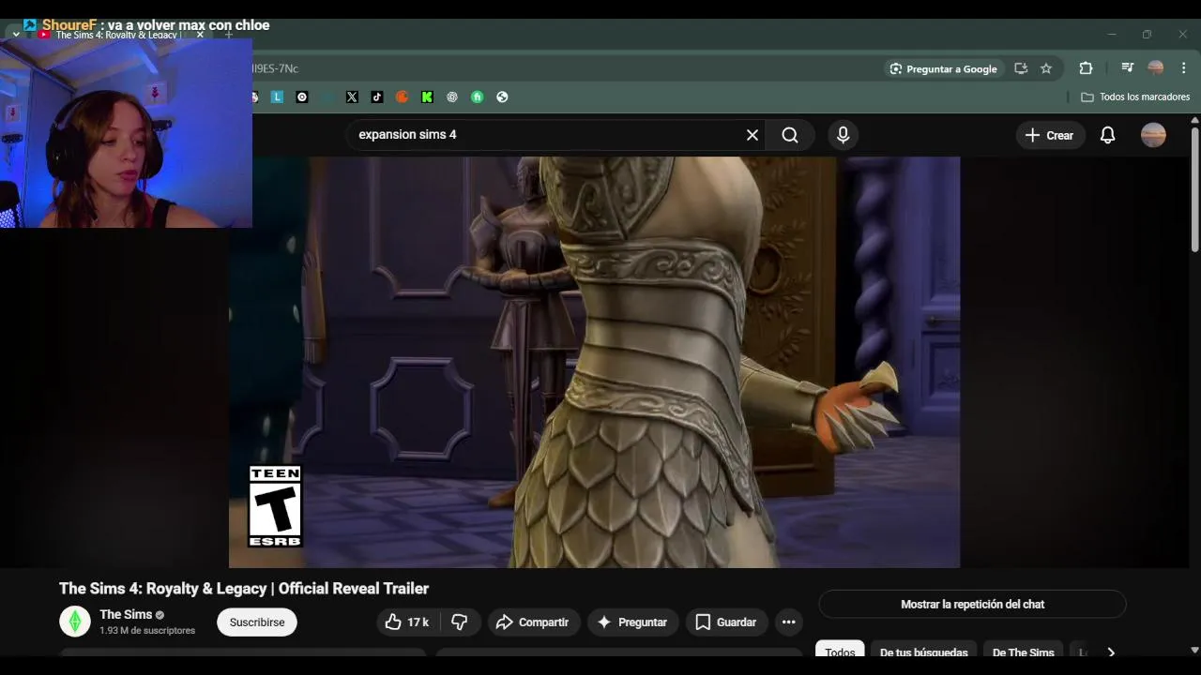
Task: Click the Guardar button
Action: [726, 622]
